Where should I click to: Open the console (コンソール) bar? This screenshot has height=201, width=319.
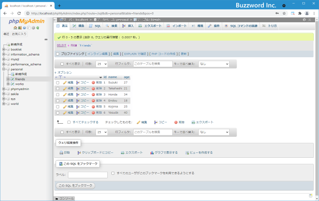[64, 198]
